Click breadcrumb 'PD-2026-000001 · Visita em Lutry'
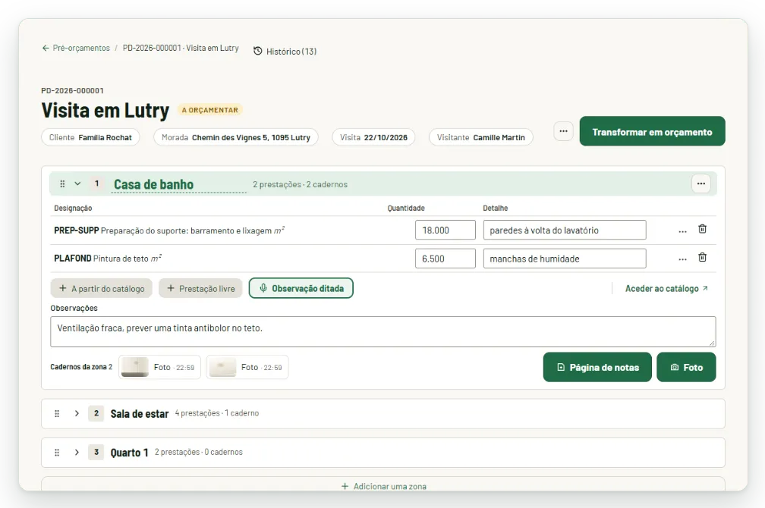Image resolution: width=765 pixels, height=508 pixels. (x=181, y=48)
